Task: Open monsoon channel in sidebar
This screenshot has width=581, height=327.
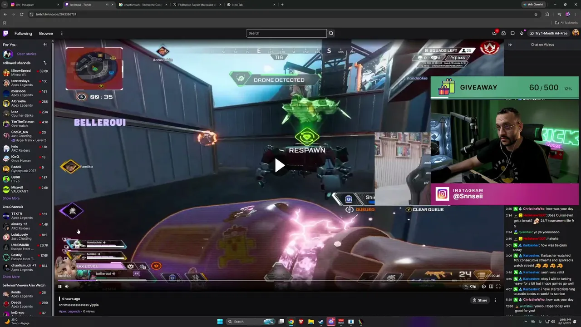Action: click(x=25, y=93)
